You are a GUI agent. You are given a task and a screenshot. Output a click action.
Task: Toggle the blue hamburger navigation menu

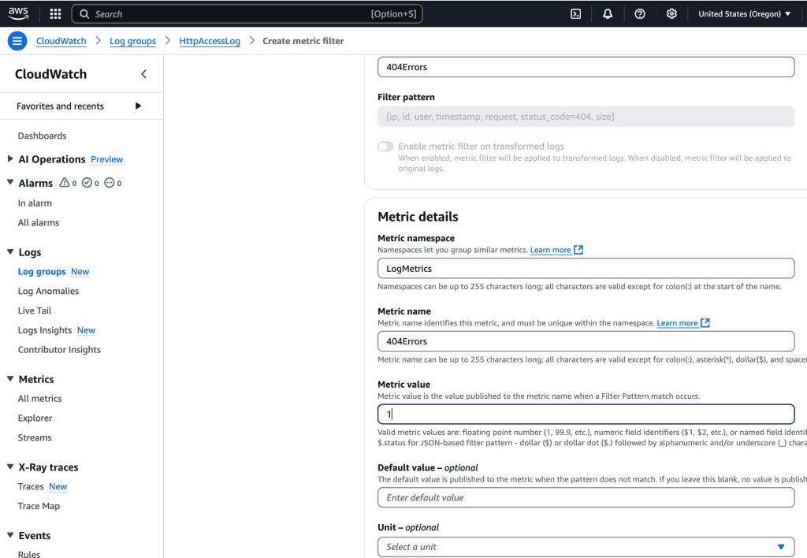pos(17,41)
